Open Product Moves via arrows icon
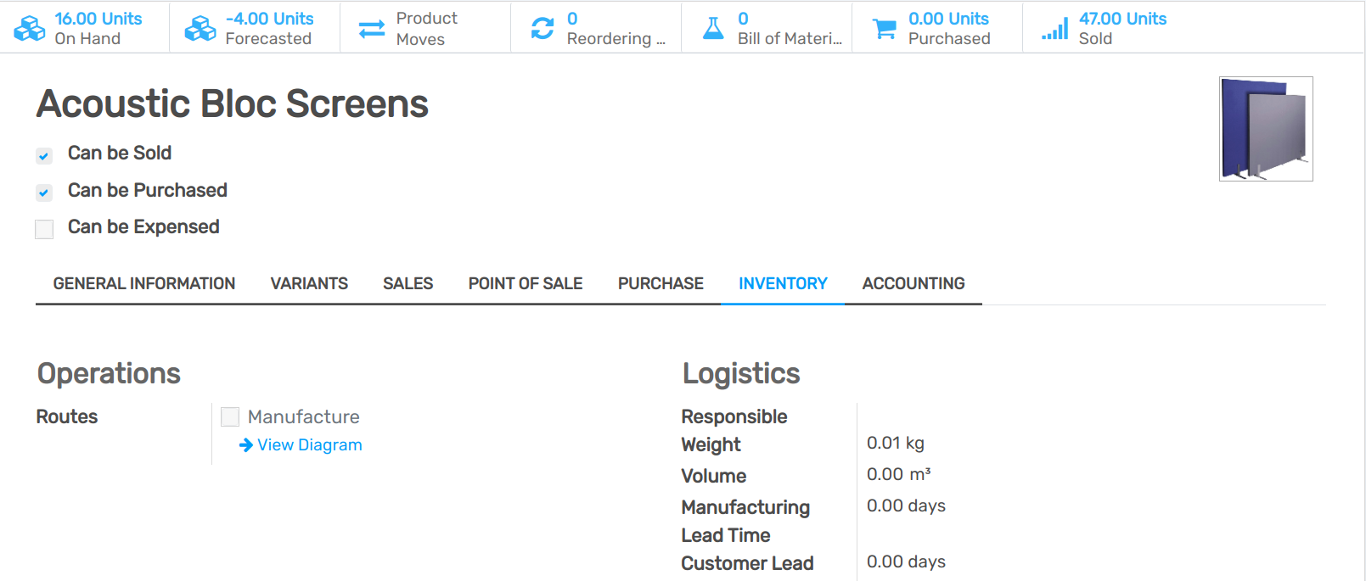The image size is (1366, 581). coord(372,29)
